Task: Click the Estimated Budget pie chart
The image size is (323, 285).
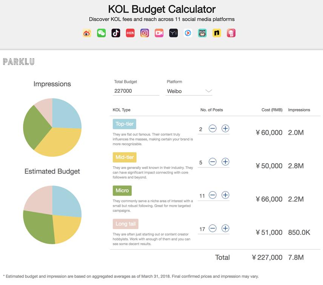Action: (52, 215)
